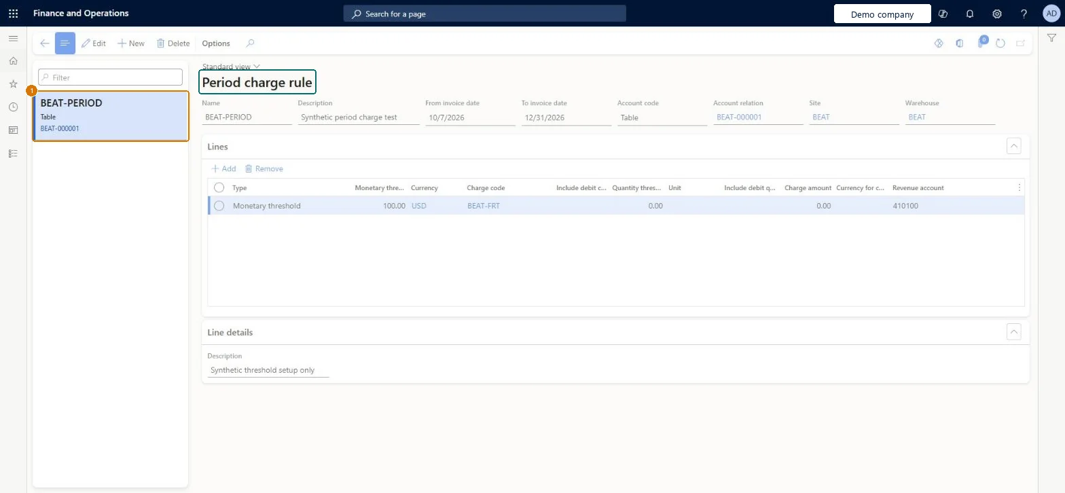Image resolution: width=1065 pixels, height=493 pixels.
Task: Open Recent clock icon in sidebar
Action: (x=13, y=107)
